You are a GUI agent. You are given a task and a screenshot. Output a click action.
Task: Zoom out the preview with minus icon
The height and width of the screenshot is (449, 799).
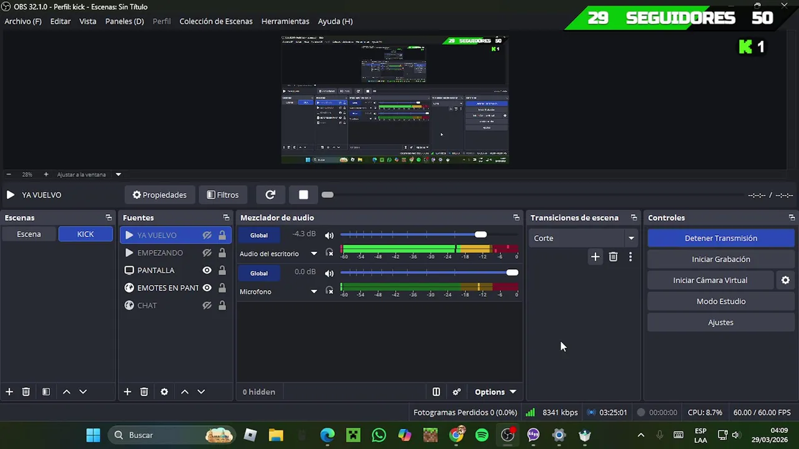click(x=9, y=175)
